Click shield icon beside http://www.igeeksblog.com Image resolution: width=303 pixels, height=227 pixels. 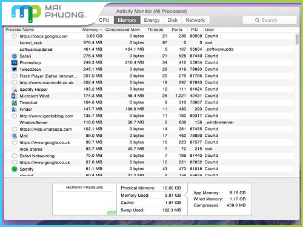pyautogui.click(x=15, y=116)
